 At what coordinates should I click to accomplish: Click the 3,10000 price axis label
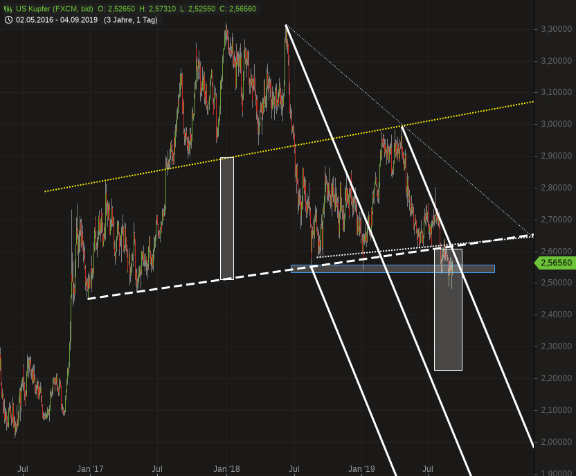556,92
